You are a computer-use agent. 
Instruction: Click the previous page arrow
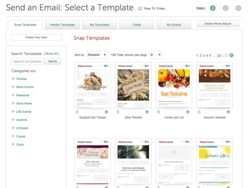coord(226,55)
